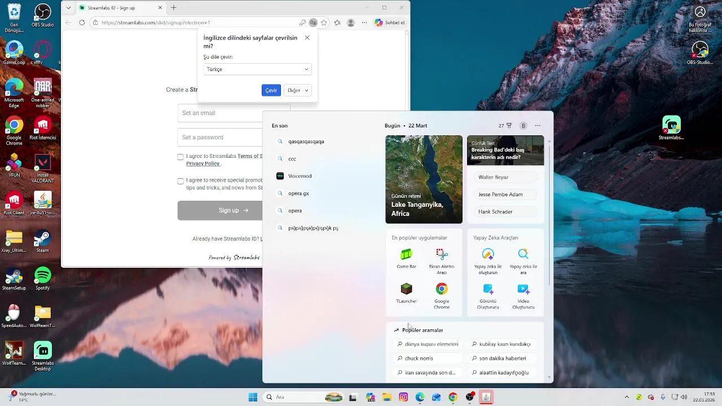Search dünya kupası elemeleri
Image resolution: width=722 pixels, height=406 pixels.
428,344
